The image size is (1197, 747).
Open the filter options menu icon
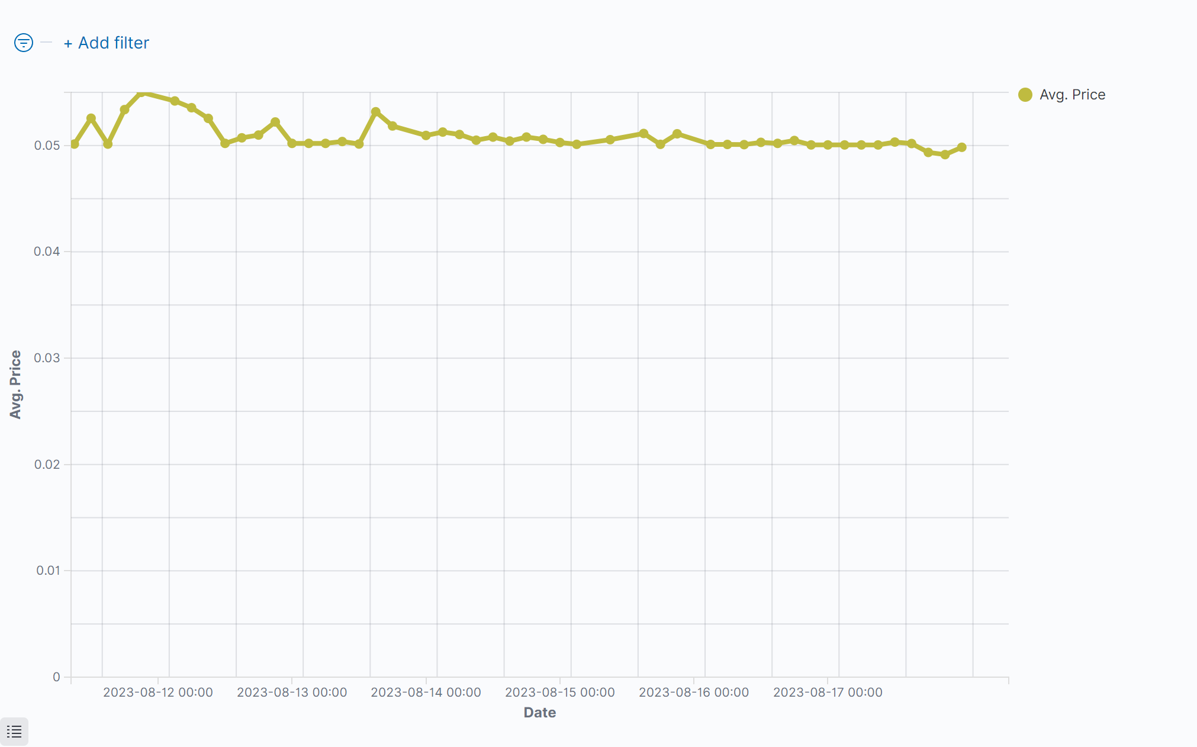click(24, 43)
